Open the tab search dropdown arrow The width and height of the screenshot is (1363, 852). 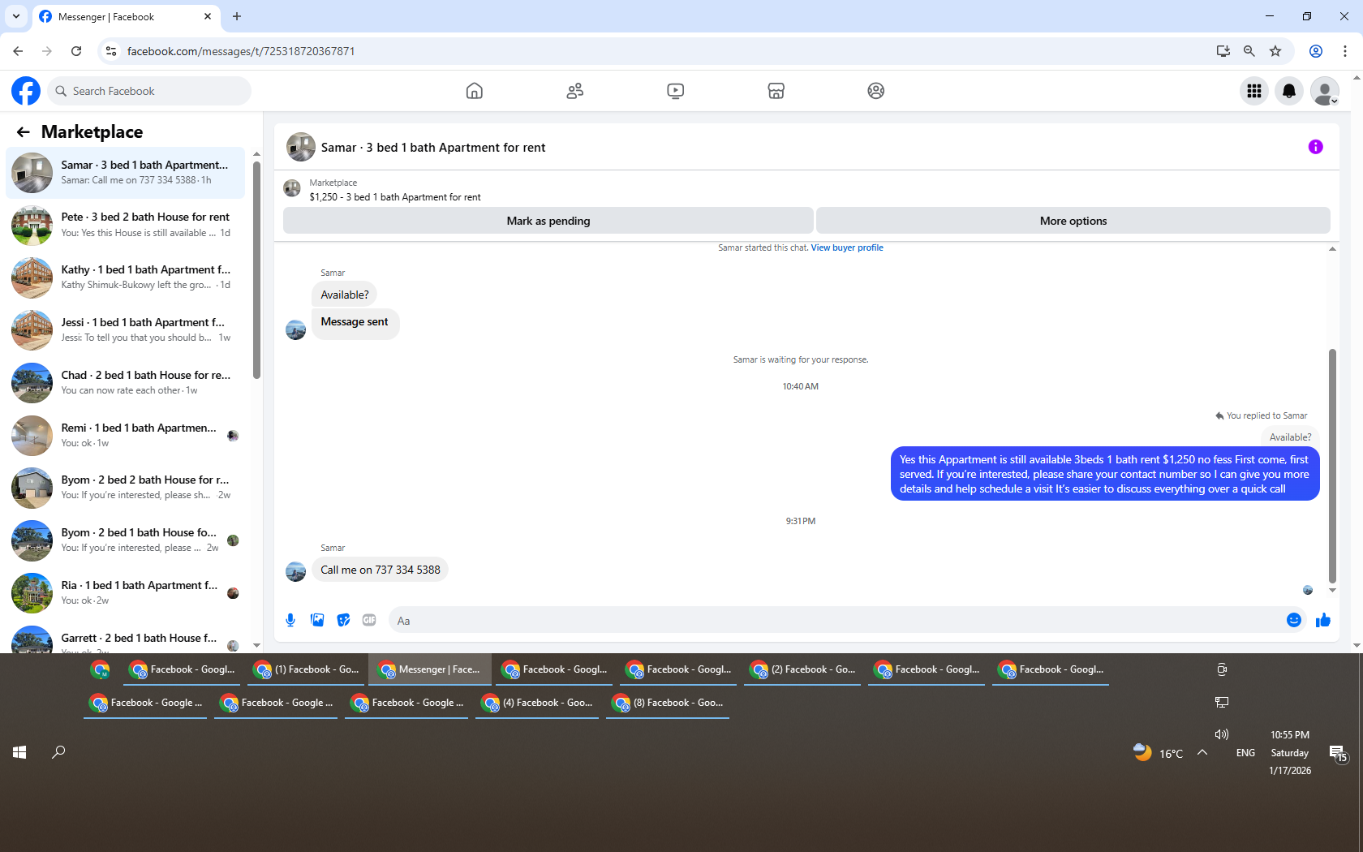coord(16,16)
